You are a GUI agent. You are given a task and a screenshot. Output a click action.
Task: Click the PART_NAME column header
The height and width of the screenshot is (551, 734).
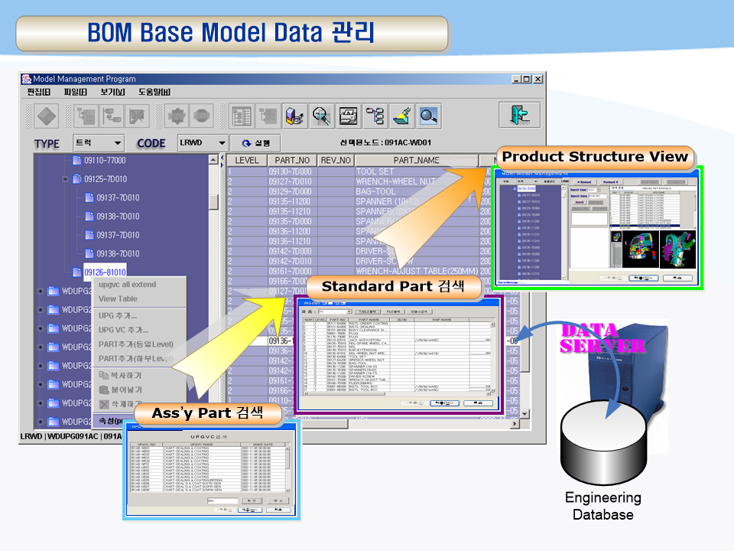416,160
